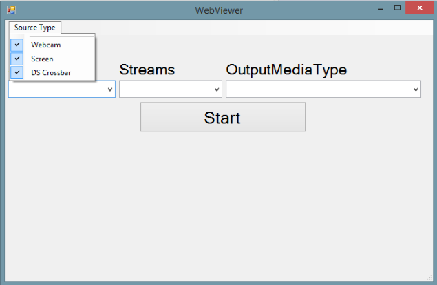The height and width of the screenshot is (285, 437).
Task: Click the OutputMediaType label
Action: tap(286, 70)
